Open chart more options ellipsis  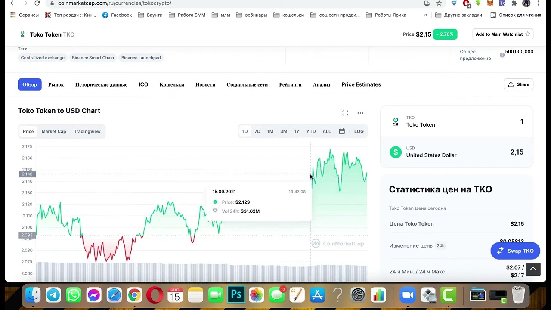click(x=360, y=113)
